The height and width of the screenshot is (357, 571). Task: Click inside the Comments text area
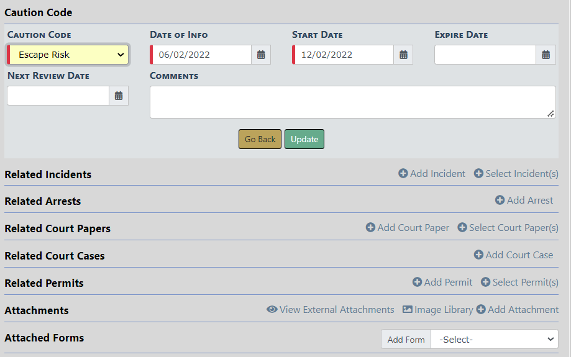352,102
